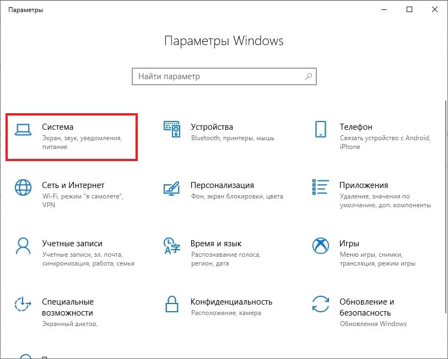Click 'Связать устройство с Android, iPhone' text
This screenshot has width=448, height=359.
coord(385,142)
